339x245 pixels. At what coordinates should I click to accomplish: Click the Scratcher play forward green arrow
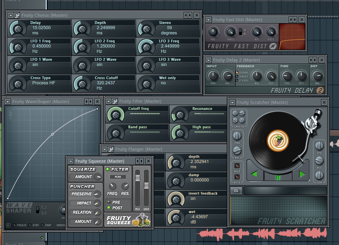tap(302, 174)
